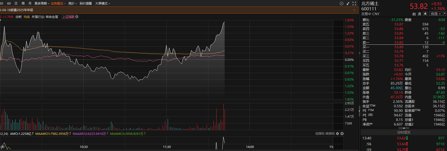
Task: Select 买三 price 53.78
Action: coord(399,56)
